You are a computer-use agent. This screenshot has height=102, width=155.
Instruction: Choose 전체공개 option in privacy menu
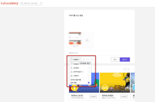76,64
